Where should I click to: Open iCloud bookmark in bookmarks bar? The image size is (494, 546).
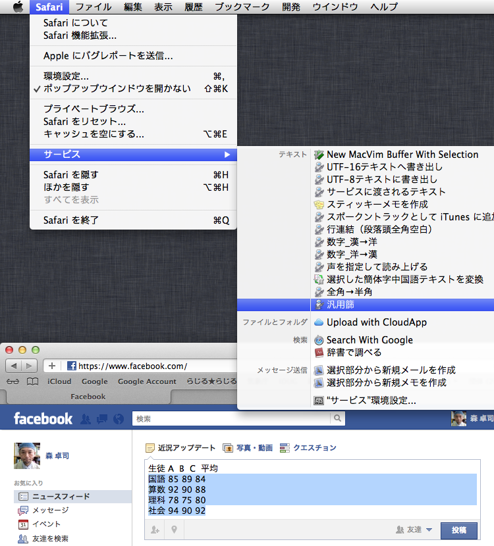click(59, 382)
